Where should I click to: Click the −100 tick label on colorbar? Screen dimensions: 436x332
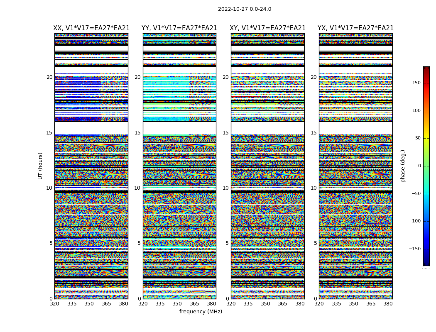click(x=415, y=221)
